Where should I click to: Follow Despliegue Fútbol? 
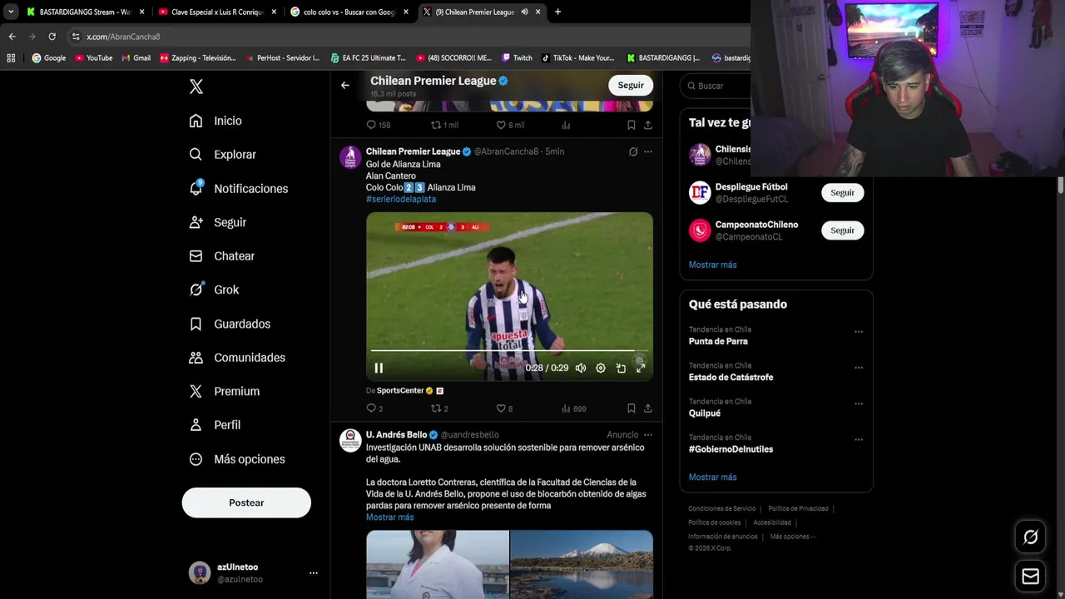842,193
